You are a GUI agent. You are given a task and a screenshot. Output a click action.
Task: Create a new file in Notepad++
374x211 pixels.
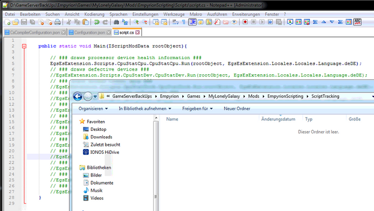[x=8, y=22]
